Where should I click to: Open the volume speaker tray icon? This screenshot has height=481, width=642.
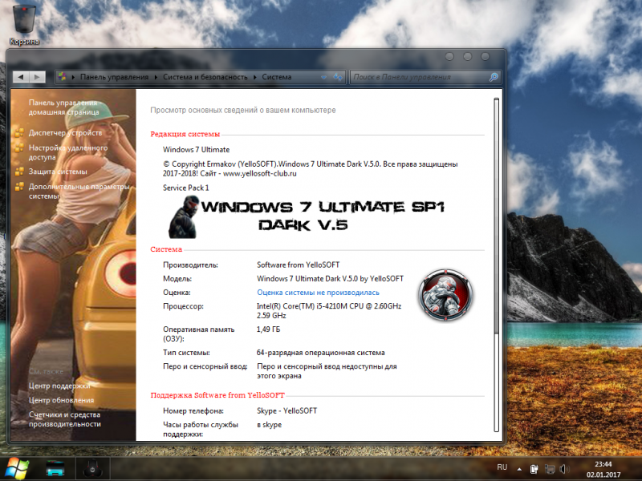(x=564, y=469)
